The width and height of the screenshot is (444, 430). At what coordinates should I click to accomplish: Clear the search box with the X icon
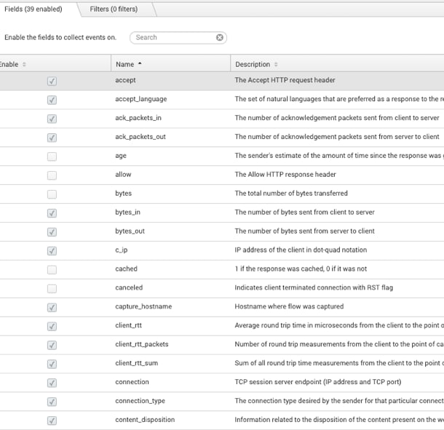point(219,37)
